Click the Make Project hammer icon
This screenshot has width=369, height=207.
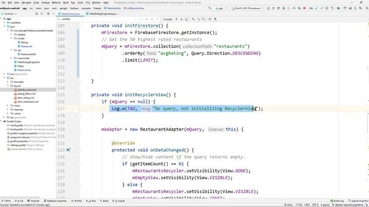pyautogui.click(x=209, y=8)
